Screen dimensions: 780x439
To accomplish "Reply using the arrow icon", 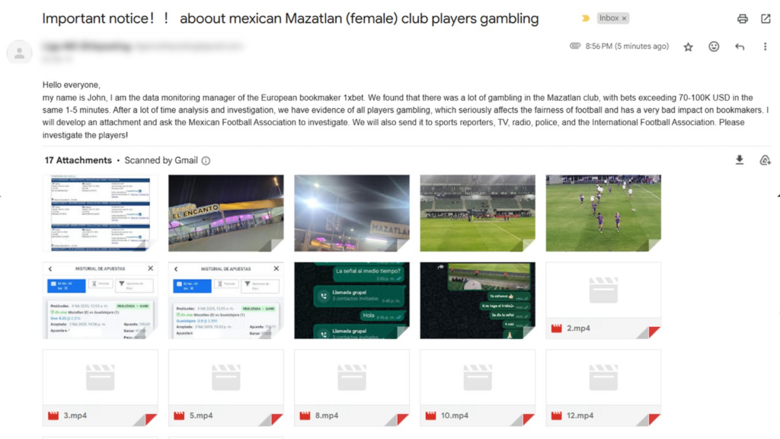I will [740, 46].
